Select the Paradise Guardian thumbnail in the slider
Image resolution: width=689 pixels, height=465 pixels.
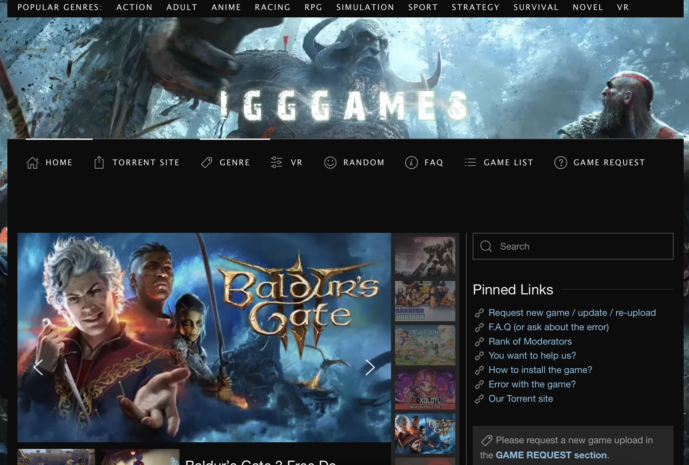coord(425,301)
